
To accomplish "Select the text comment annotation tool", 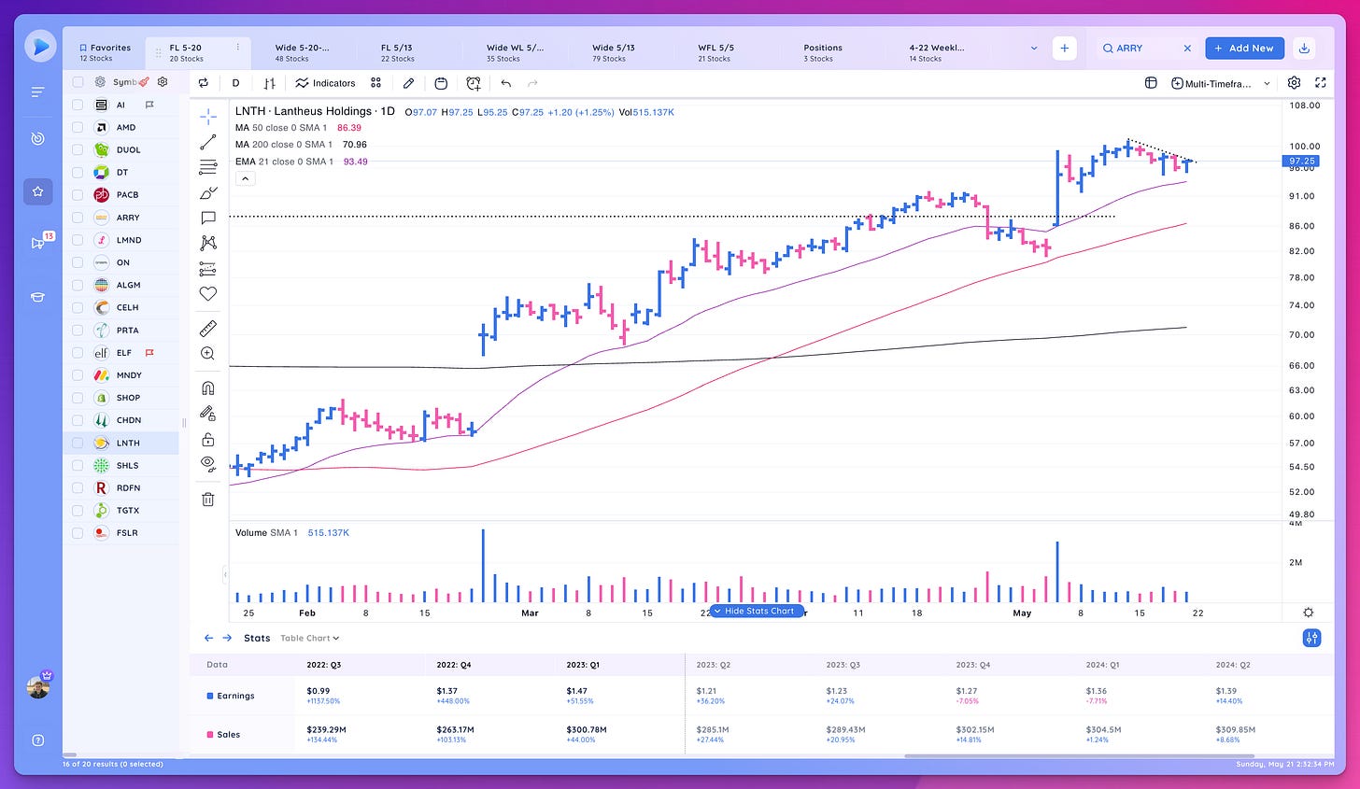I will click(x=208, y=218).
